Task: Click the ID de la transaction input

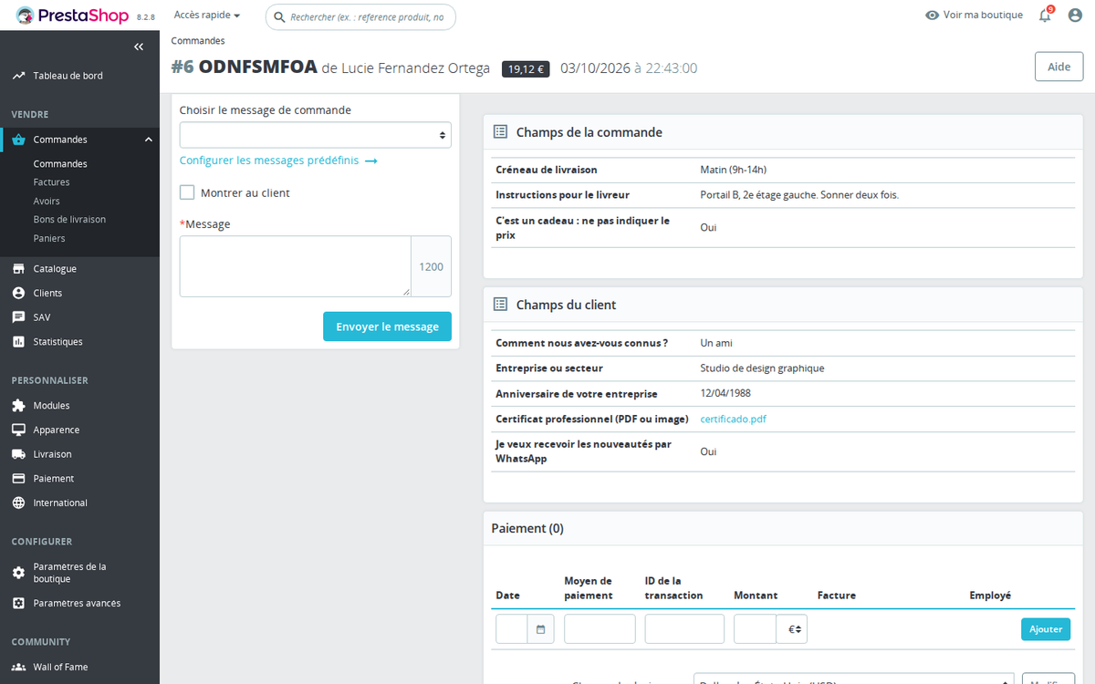Action: pyautogui.click(x=684, y=629)
